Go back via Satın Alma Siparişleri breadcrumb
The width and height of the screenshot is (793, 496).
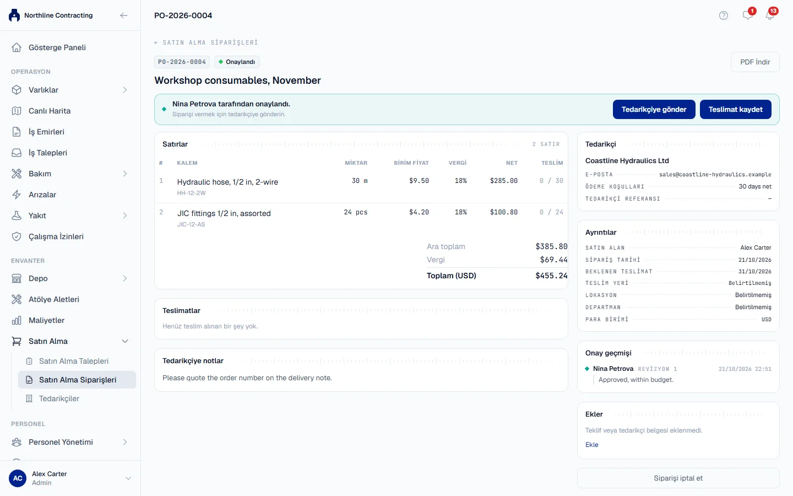pyautogui.click(x=206, y=42)
